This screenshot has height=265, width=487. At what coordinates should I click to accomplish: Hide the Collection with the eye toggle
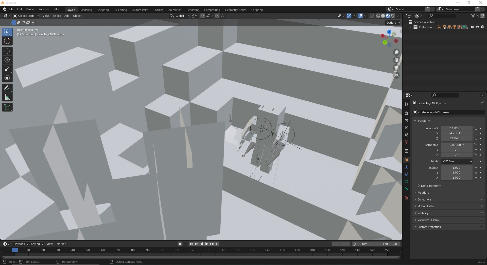coord(478,27)
